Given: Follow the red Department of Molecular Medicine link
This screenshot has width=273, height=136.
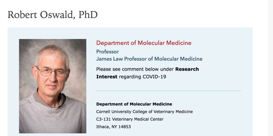Looking at the screenshot, I should point(144,43).
